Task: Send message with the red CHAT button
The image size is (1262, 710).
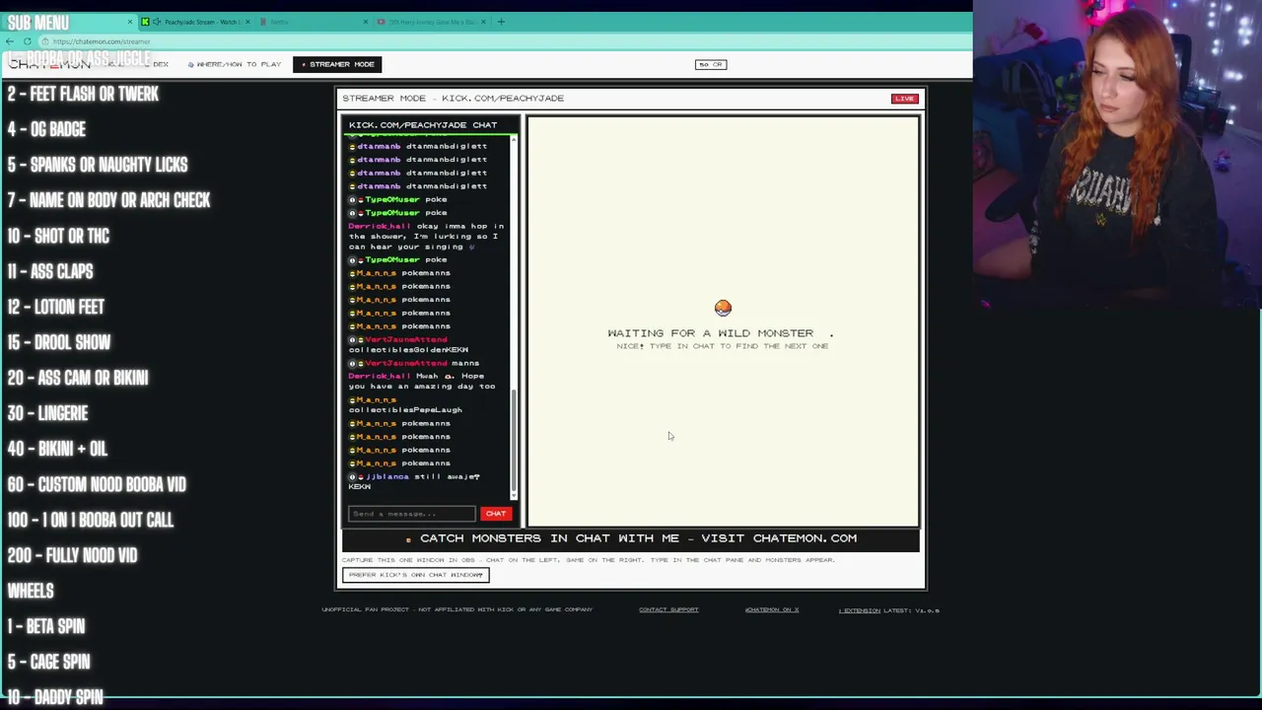Action: point(496,514)
